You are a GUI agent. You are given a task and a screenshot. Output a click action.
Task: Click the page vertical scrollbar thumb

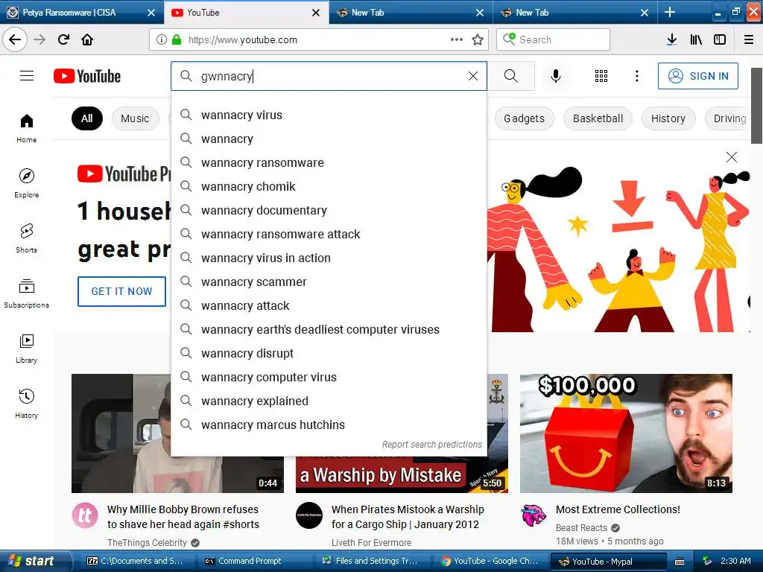(x=756, y=106)
